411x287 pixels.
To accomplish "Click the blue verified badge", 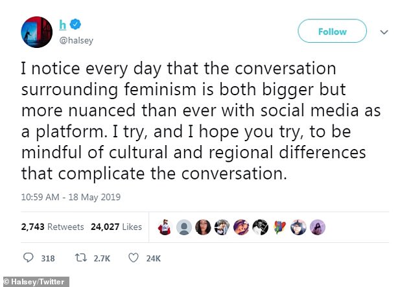I will click(76, 25).
